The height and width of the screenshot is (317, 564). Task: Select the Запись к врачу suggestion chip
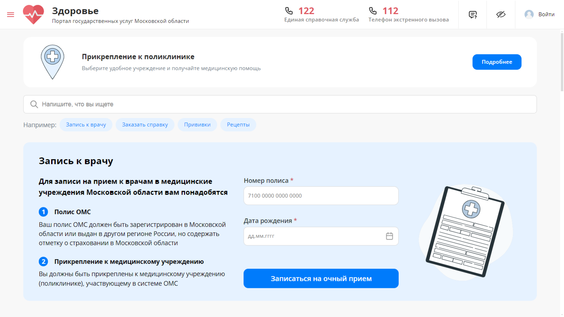[86, 124]
